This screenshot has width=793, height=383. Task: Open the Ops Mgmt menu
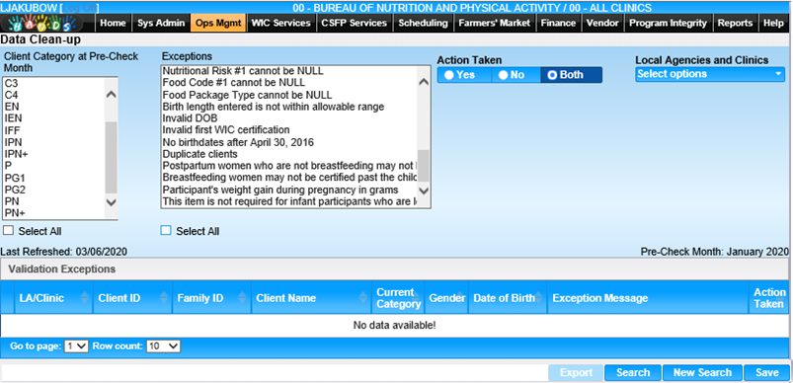(x=218, y=24)
